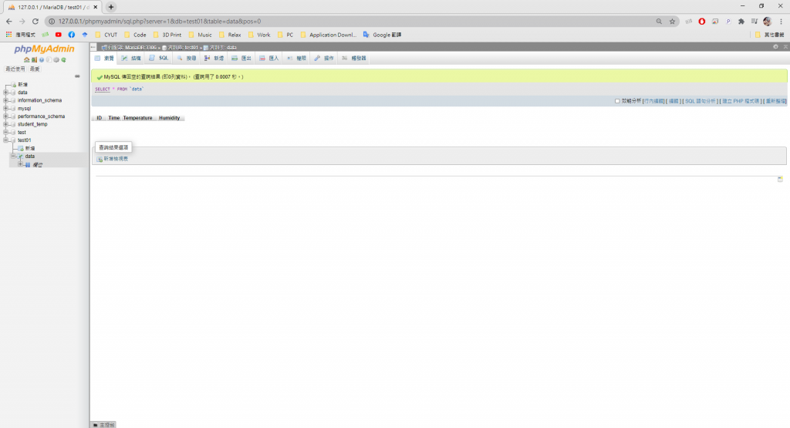The height and width of the screenshot is (428, 790).
Task: Expand the mysql database node
Action: (x=6, y=109)
